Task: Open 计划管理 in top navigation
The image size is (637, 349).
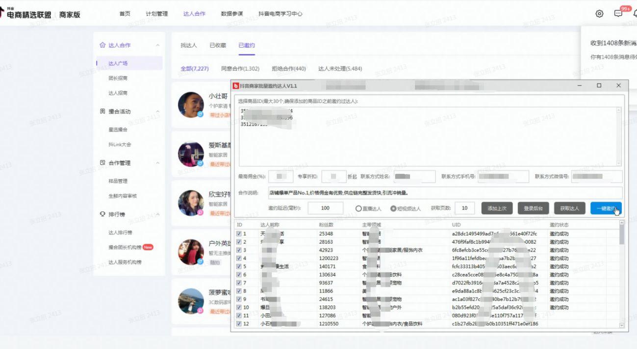Action: pyautogui.click(x=156, y=14)
